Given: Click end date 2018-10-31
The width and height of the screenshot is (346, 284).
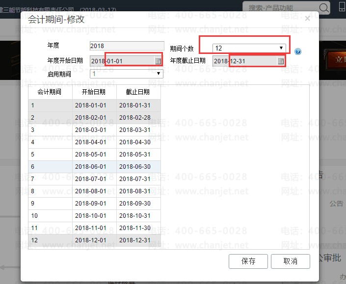Looking at the screenshot, I should (x=138, y=216).
